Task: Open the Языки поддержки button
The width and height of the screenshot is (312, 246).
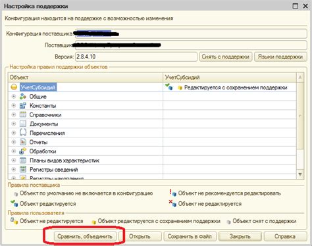Action: (x=280, y=57)
